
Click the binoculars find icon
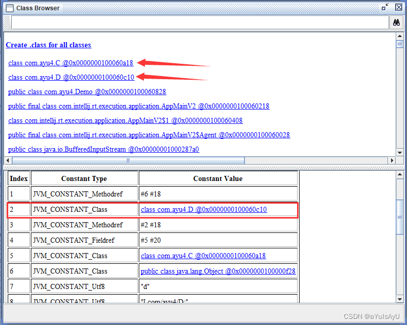(x=396, y=23)
